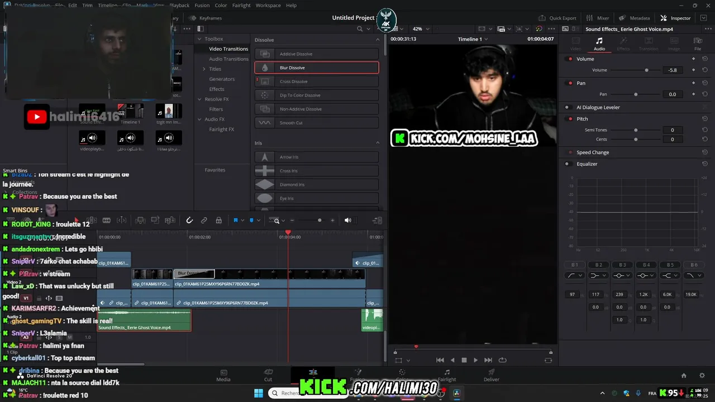715x402 pixels.
Task: Open the viewer zoom 42% dropdown
Action: (x=420, y=28)
